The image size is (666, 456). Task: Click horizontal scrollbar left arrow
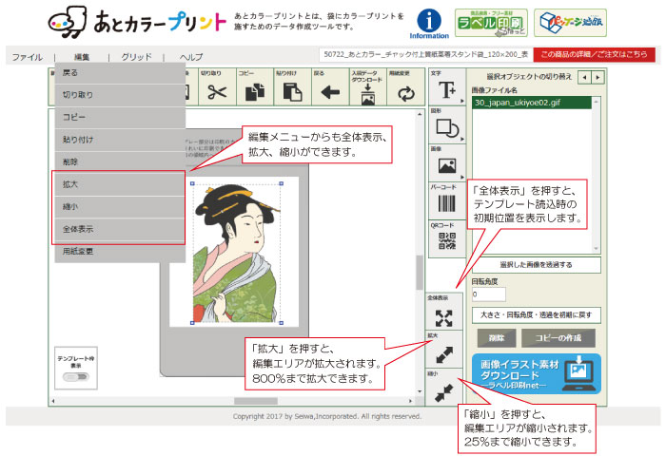[53, 401]
